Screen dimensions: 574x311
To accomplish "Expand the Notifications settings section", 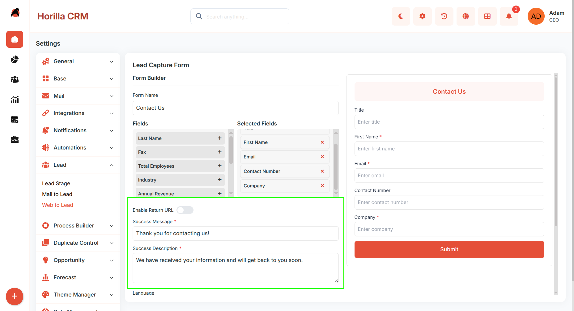I will pyautogui.click(x=78, y=130).
